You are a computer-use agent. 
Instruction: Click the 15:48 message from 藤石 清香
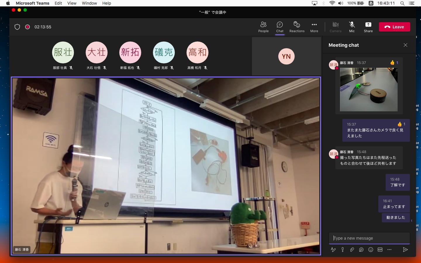click(369, 158)
